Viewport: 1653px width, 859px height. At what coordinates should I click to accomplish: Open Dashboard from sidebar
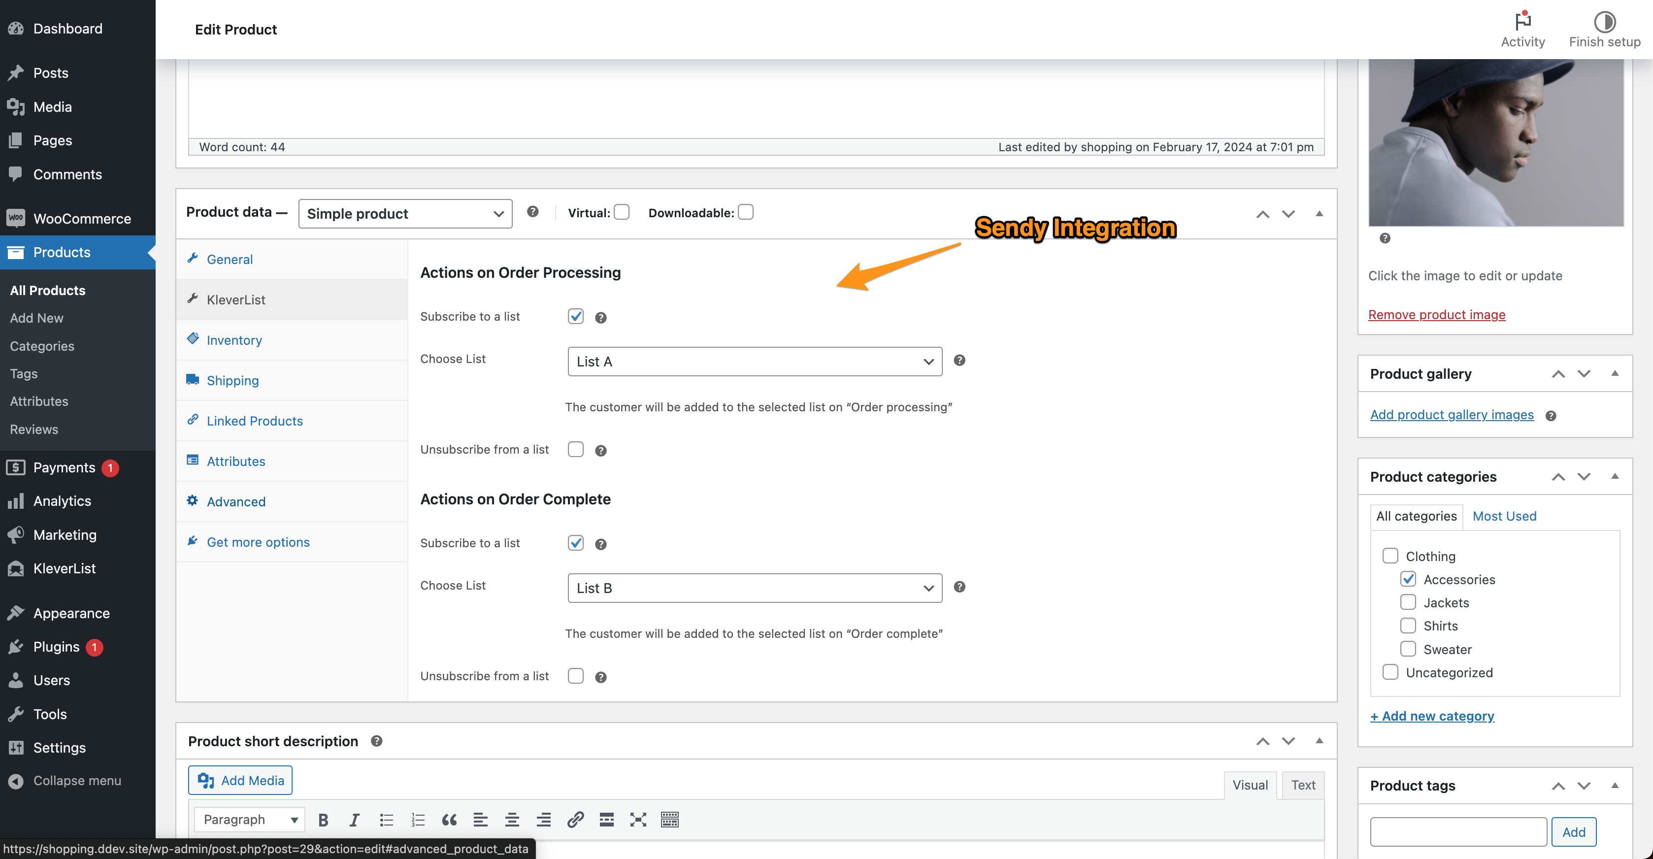[x=67, y=28]
